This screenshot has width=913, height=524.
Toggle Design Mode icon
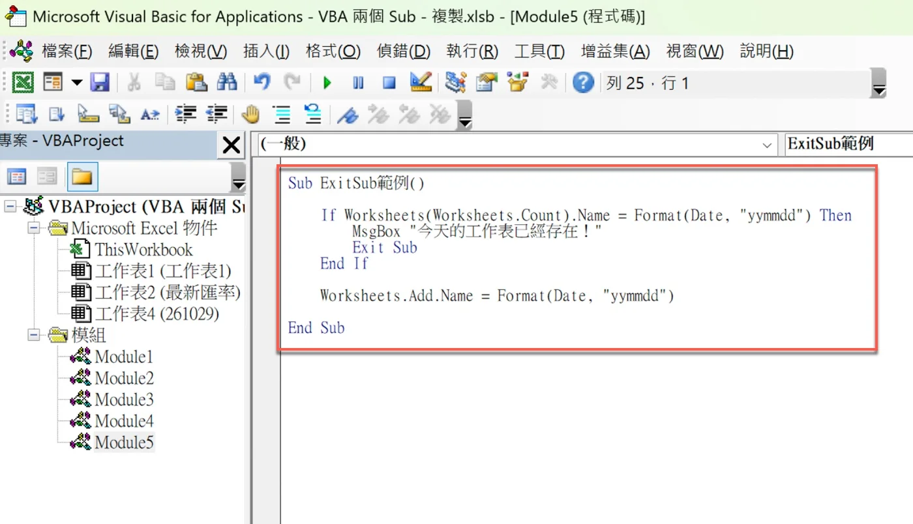[x=421, y=83]
